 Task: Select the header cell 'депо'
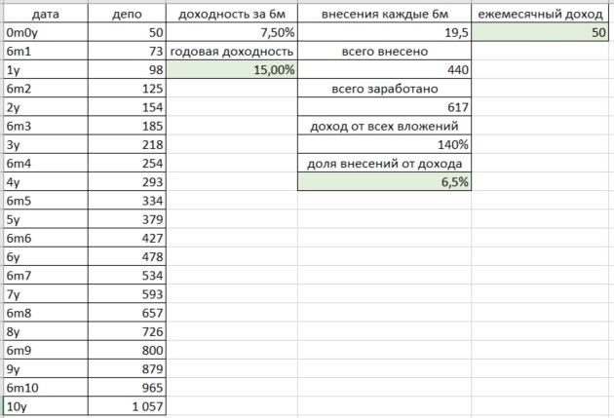(x=127, y=14)
